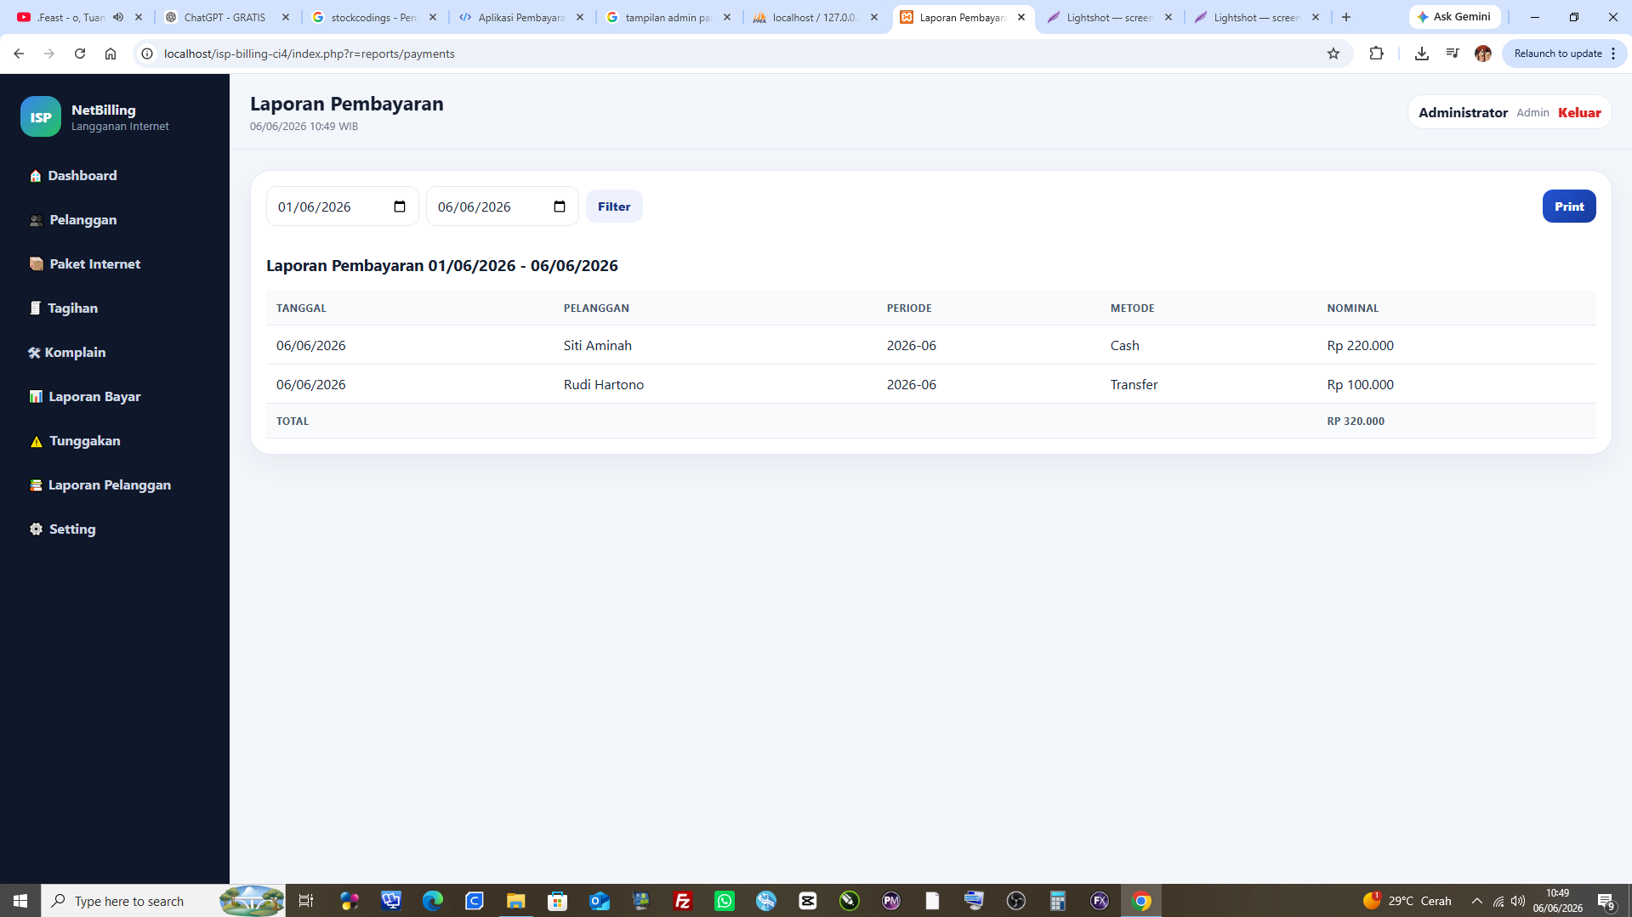1632x917 pixels.
Task: Switch to the ChatGPT - GRATIS tab
Action: coord(224,17)
